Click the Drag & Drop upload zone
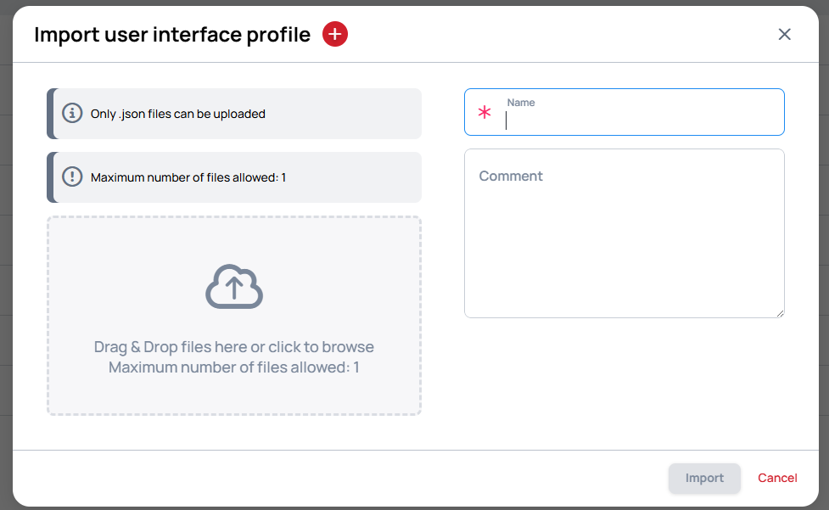 pos(234,316)
